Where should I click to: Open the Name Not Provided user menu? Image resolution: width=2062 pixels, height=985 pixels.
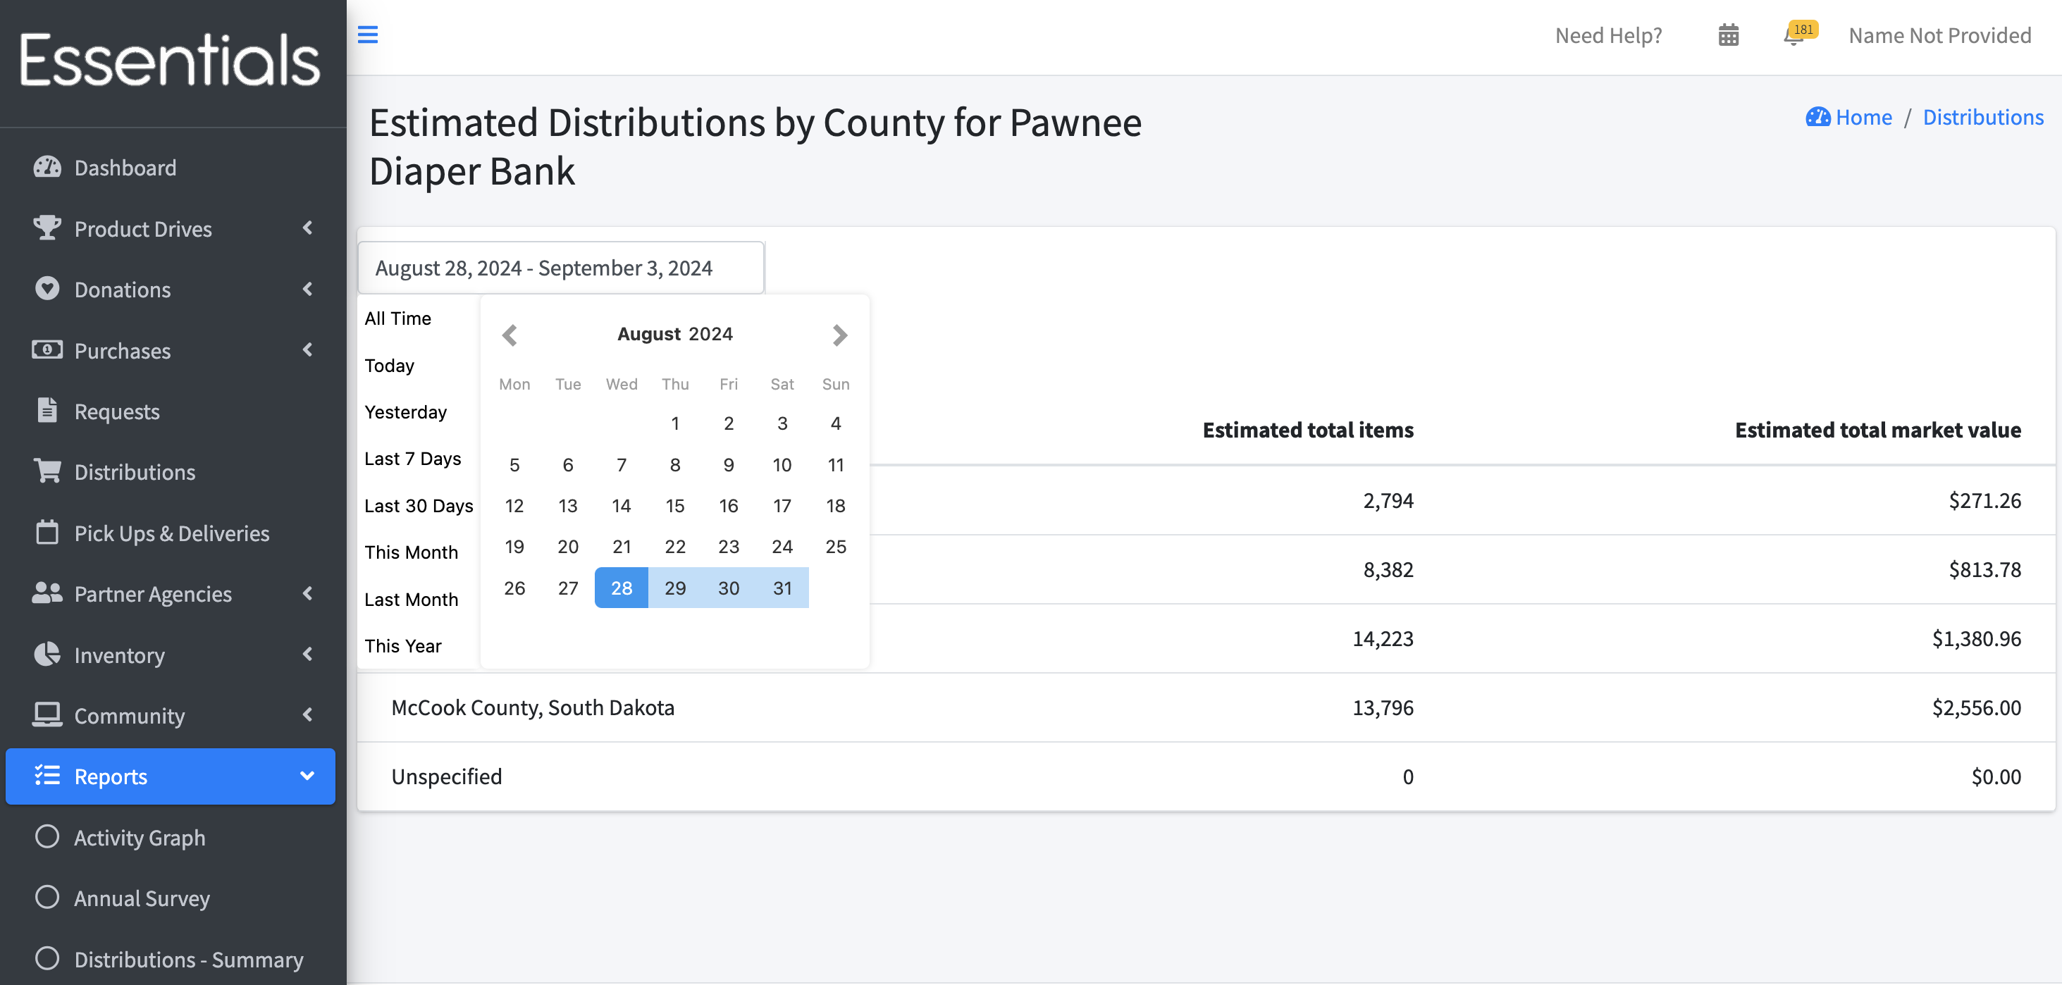(x=1939, y=35)
